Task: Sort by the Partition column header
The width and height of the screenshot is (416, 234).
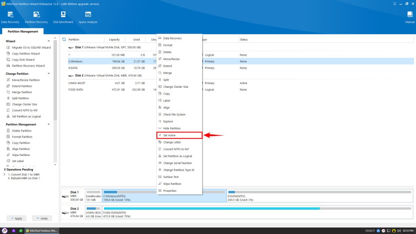Action: click(x=85, y=39)
